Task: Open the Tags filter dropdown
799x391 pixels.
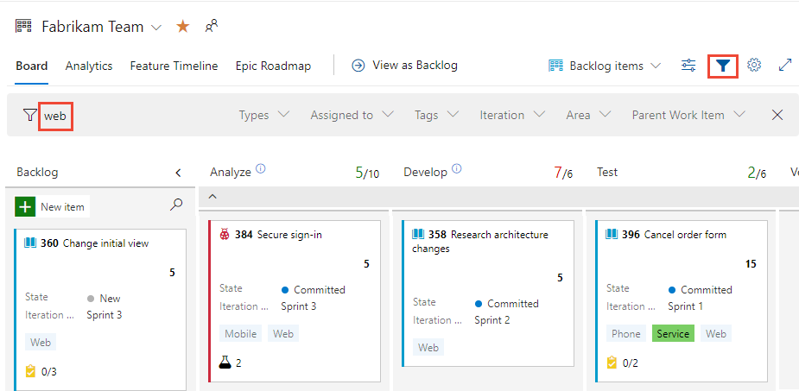Action: pyautogui.click(x=437, y=115)
